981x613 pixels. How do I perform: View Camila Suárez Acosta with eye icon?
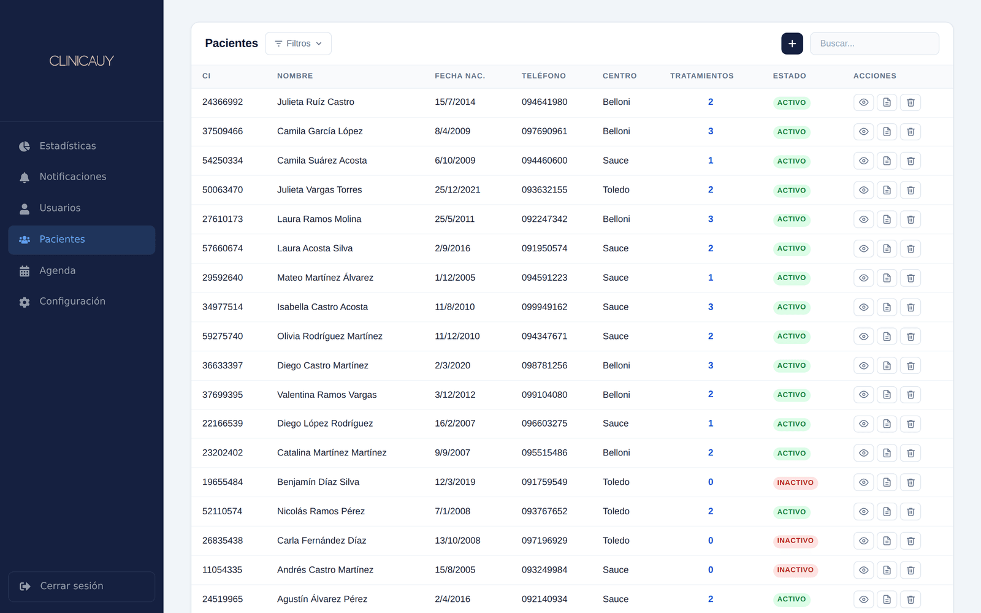tap(863, 161)
